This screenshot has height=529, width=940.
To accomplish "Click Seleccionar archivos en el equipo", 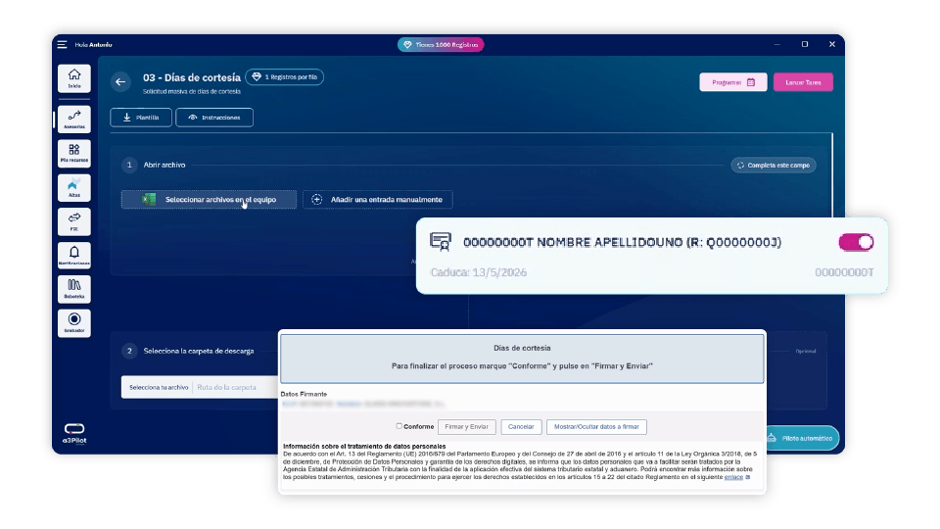I will point(209,199).
